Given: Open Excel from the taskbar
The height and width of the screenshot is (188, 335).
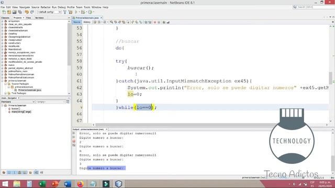Looking at the screenshot, I should point(42,184).
